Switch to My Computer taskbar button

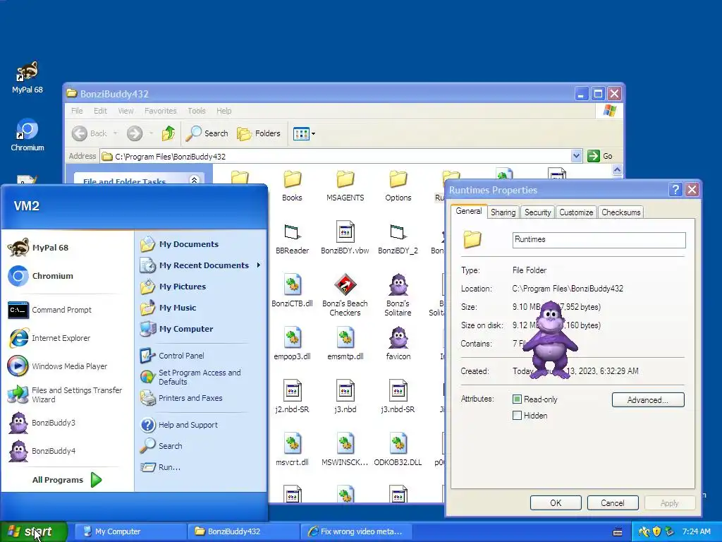click(130, 531)
